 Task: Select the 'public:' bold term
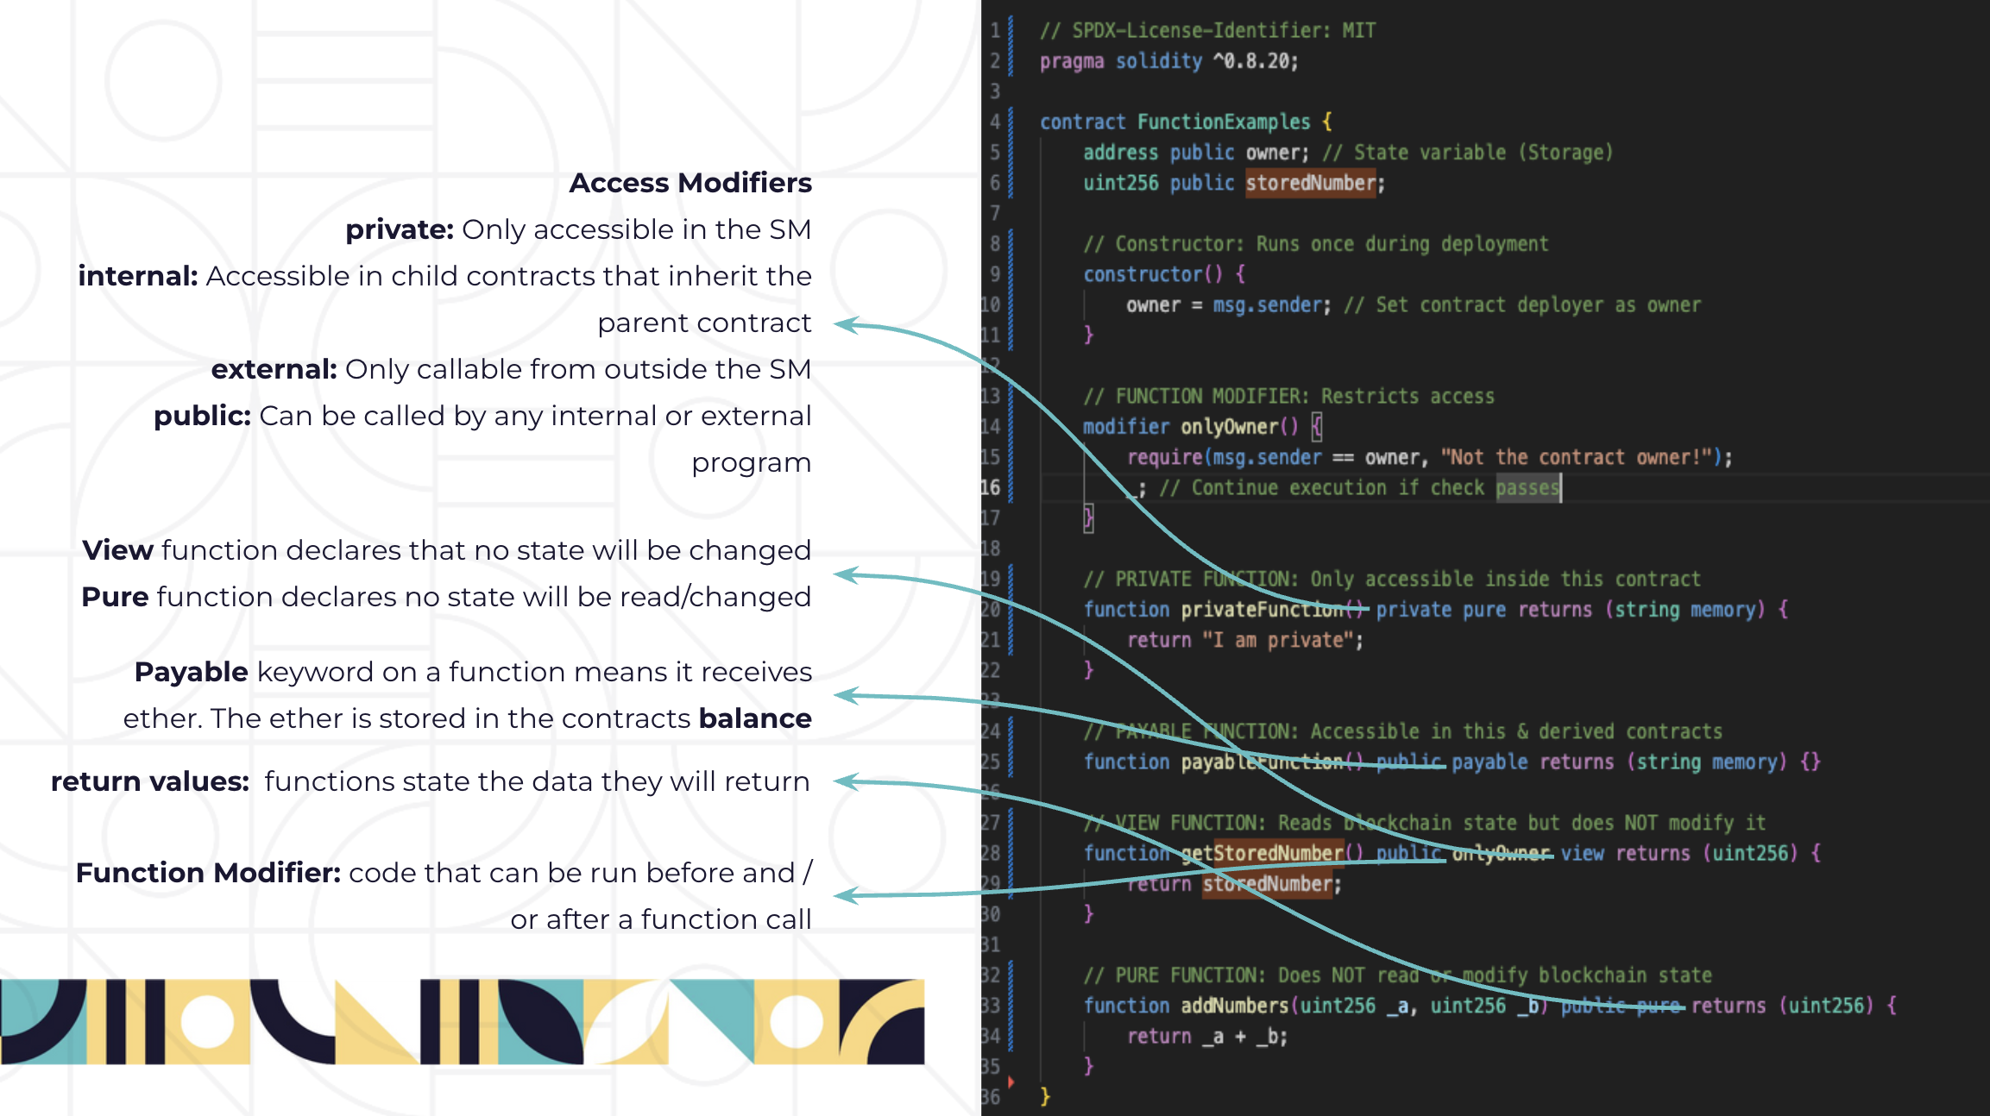203,417
